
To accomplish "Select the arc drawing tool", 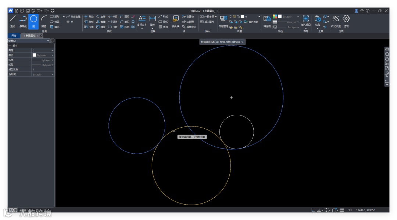I will (43, 21).
